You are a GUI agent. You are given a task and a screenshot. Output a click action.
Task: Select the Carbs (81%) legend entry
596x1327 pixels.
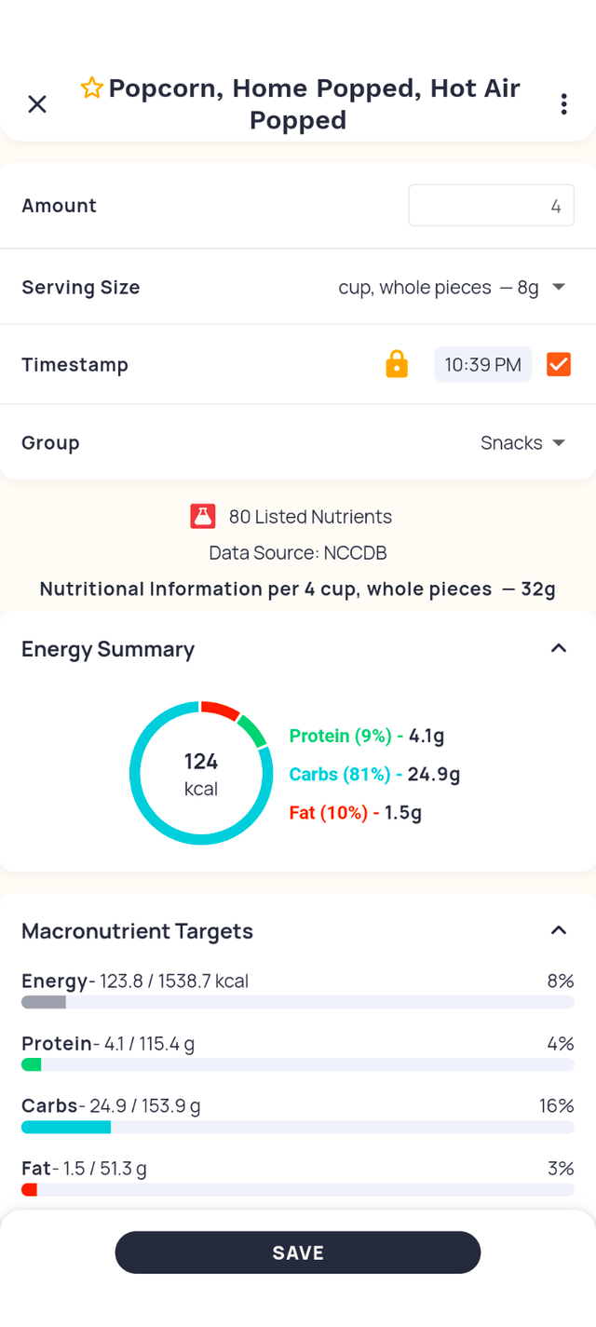tap(374, 774)
